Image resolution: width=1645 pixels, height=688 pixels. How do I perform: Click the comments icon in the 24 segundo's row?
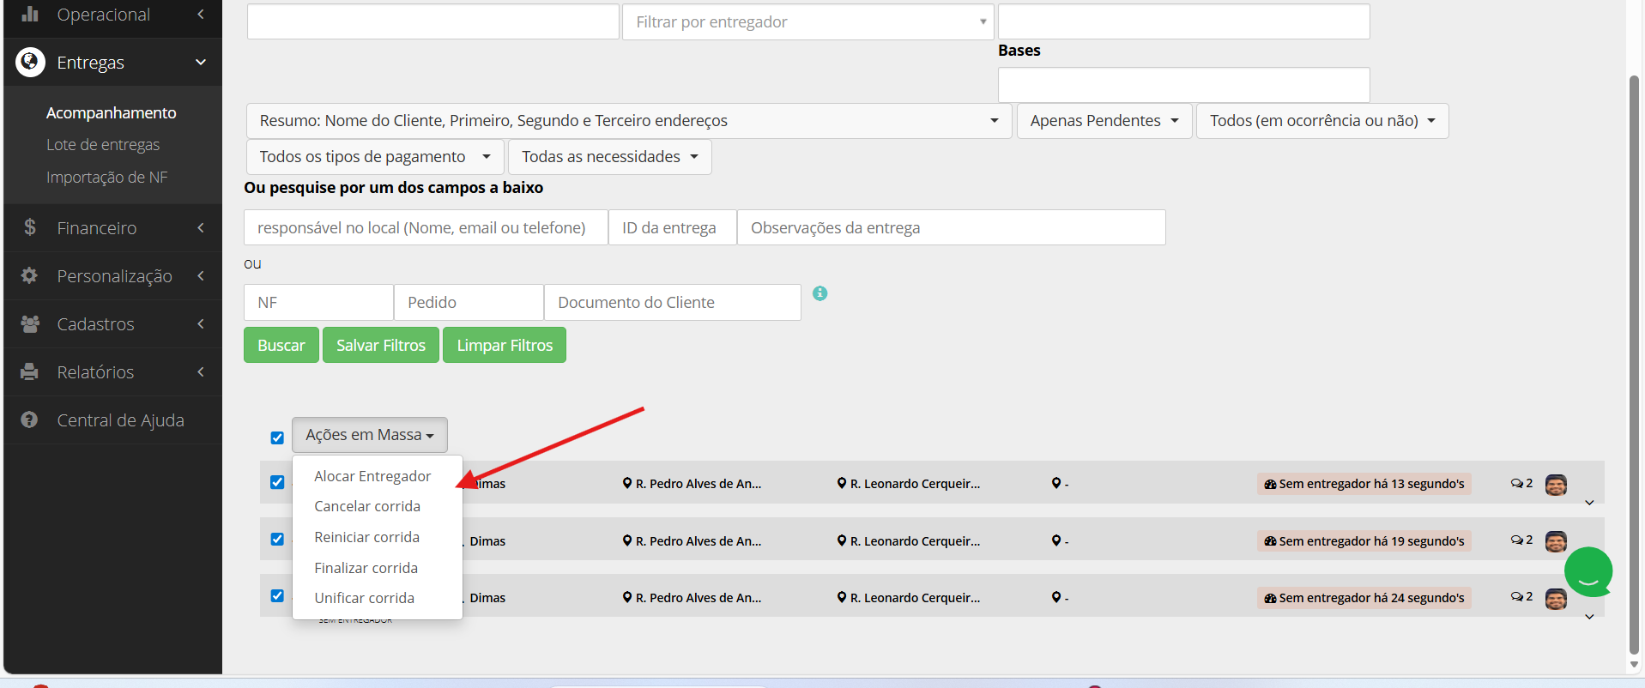click(1516, 597)
